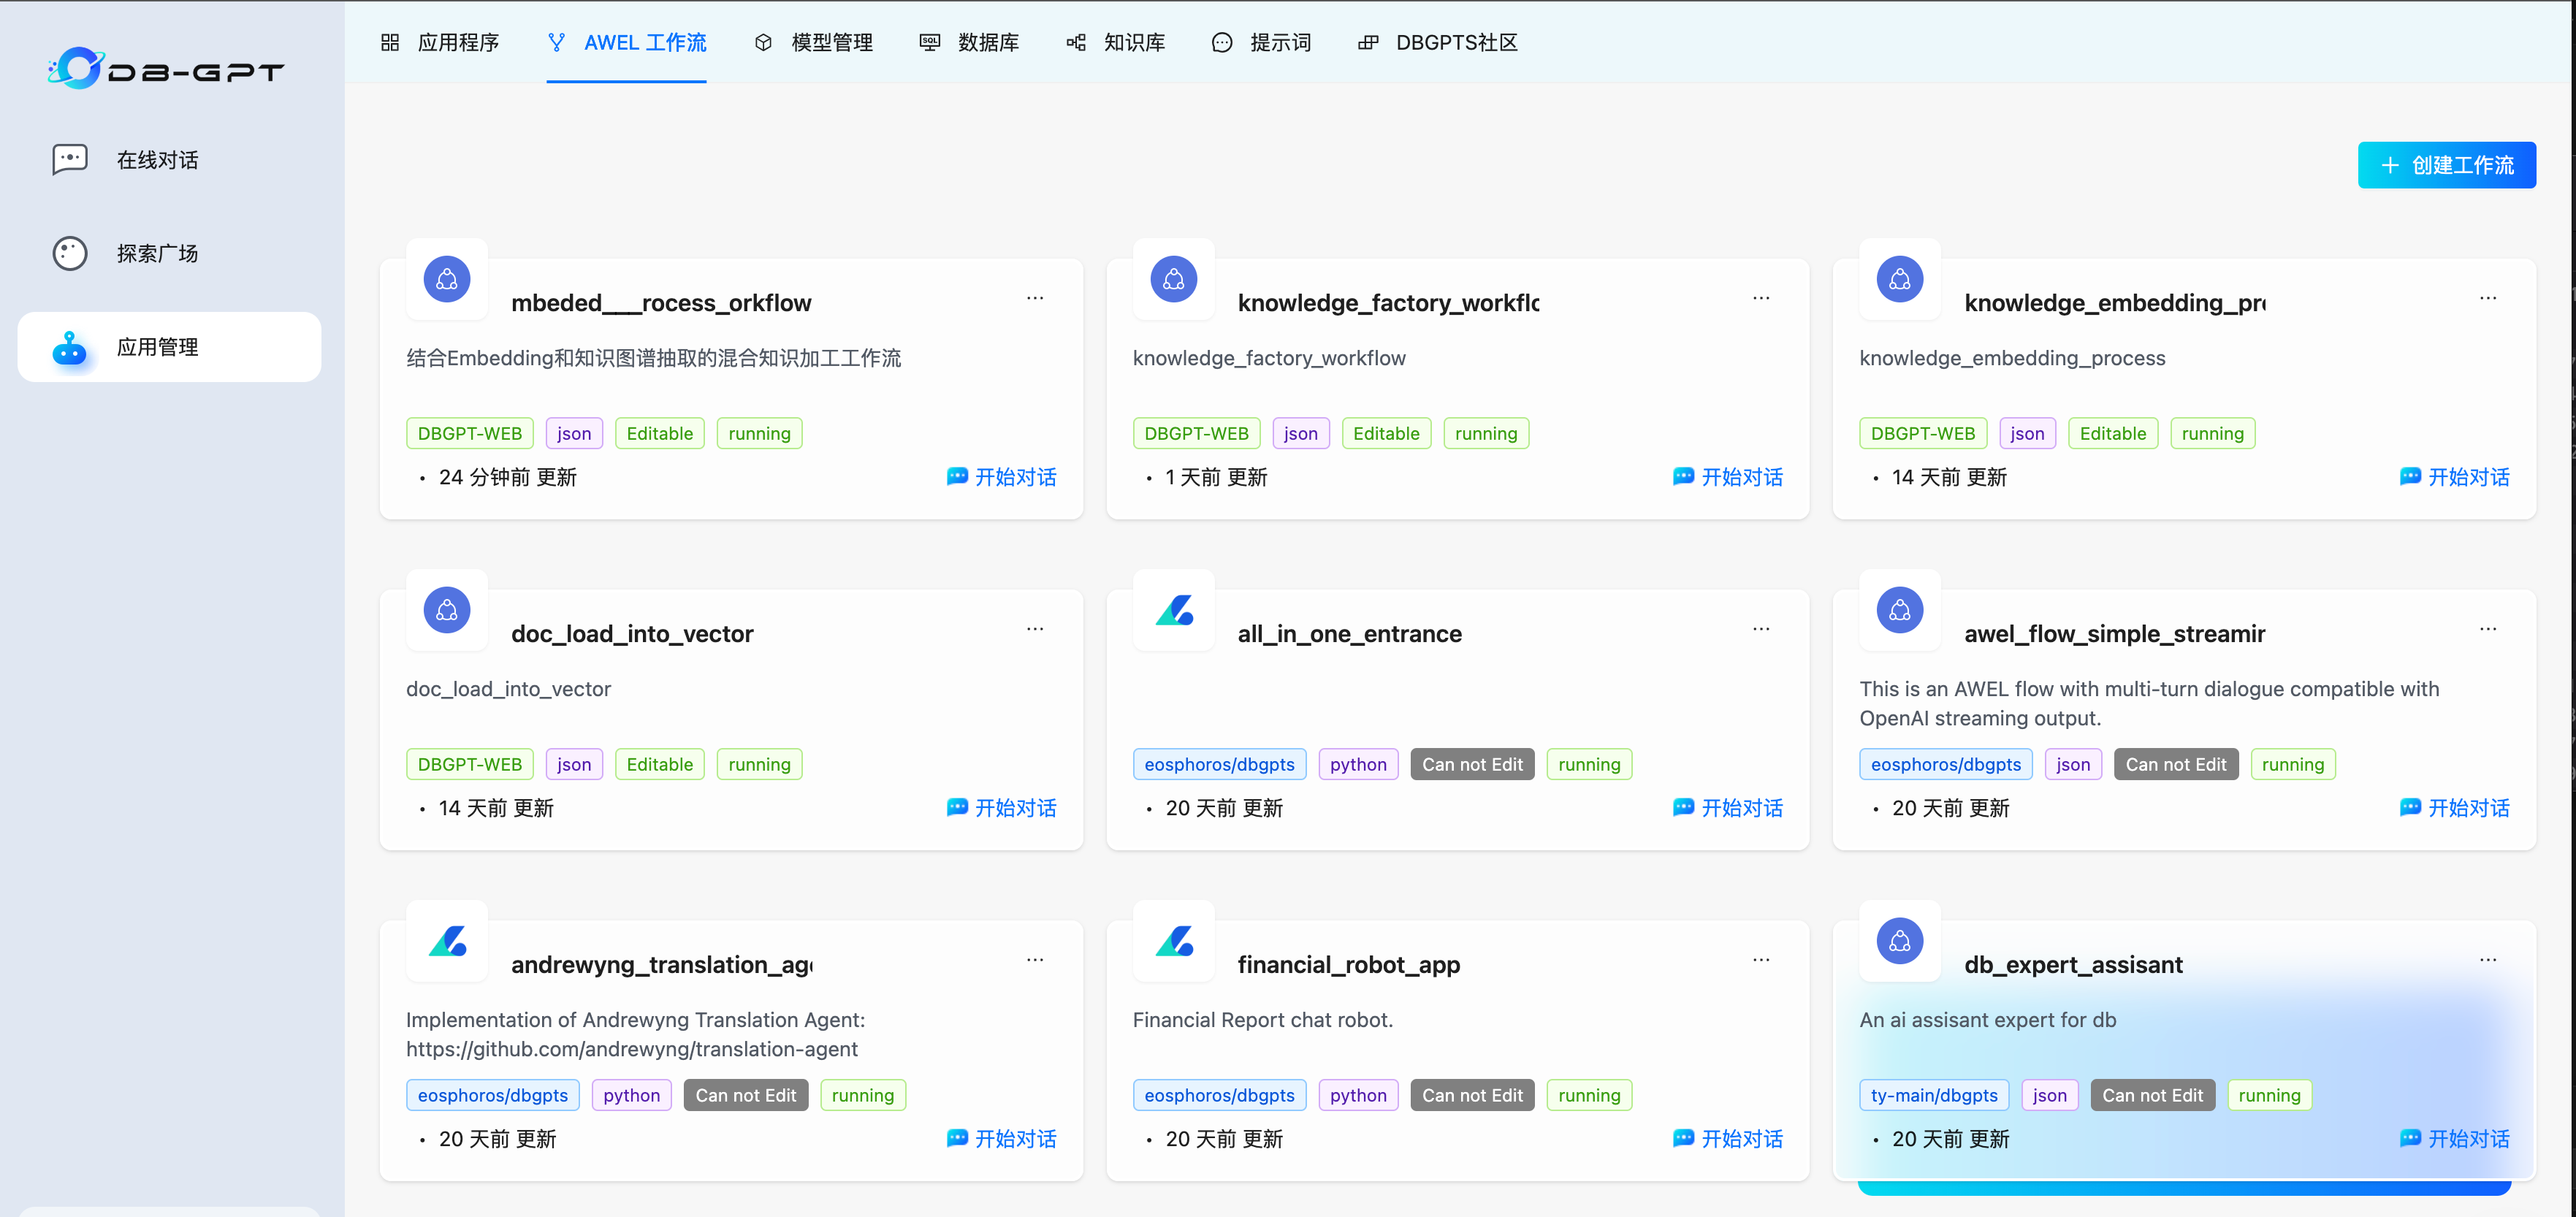Expand ellipsis menu on awel_flow_simple_streaming card

point(2487,629)
